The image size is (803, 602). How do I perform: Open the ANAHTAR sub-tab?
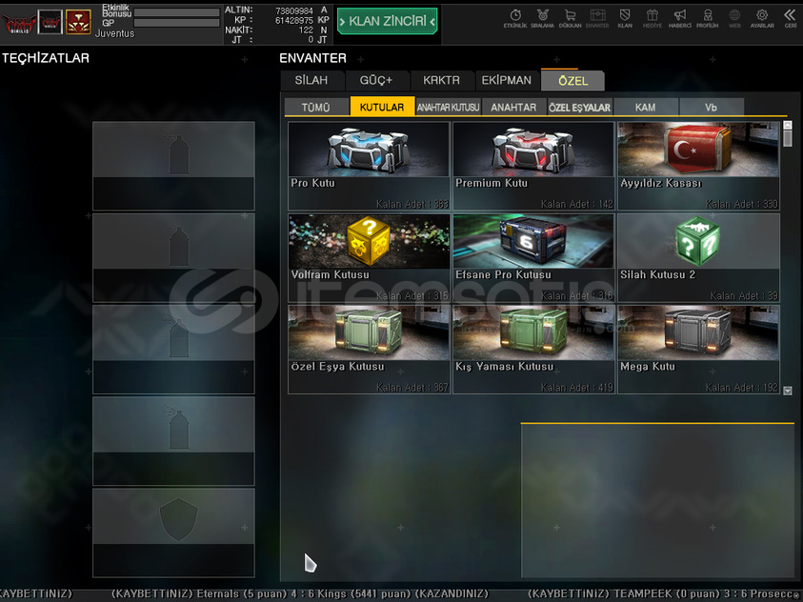[513, 107]
